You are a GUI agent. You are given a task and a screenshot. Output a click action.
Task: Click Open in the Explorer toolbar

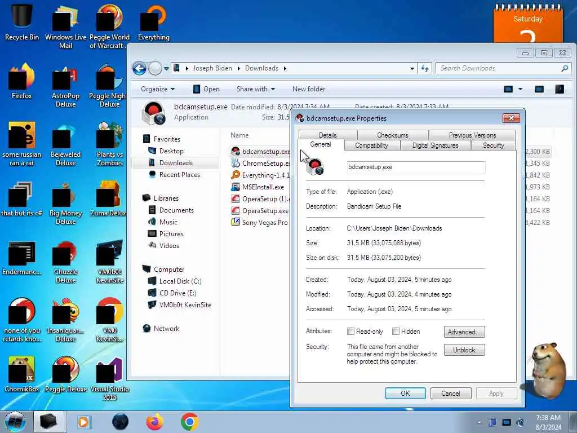206,89
